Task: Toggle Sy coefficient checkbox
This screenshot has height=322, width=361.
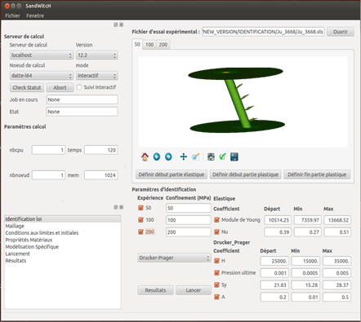Action: [x=216, y=285]
